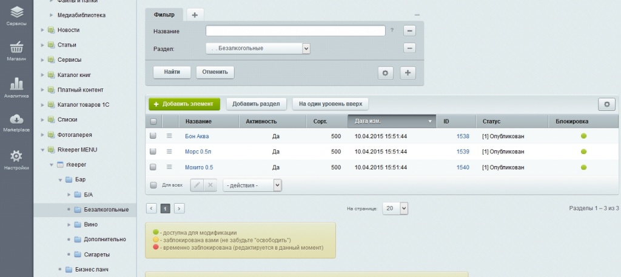The height and width of the screenshot is (277, 621).
Task: Click green lock status dot for Бон Аква
Action: point(583,136)
